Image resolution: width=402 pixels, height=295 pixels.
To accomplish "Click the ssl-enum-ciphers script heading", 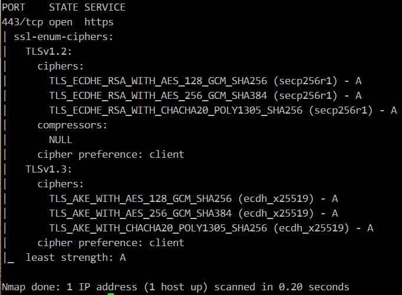I will [x=63, y=37].
